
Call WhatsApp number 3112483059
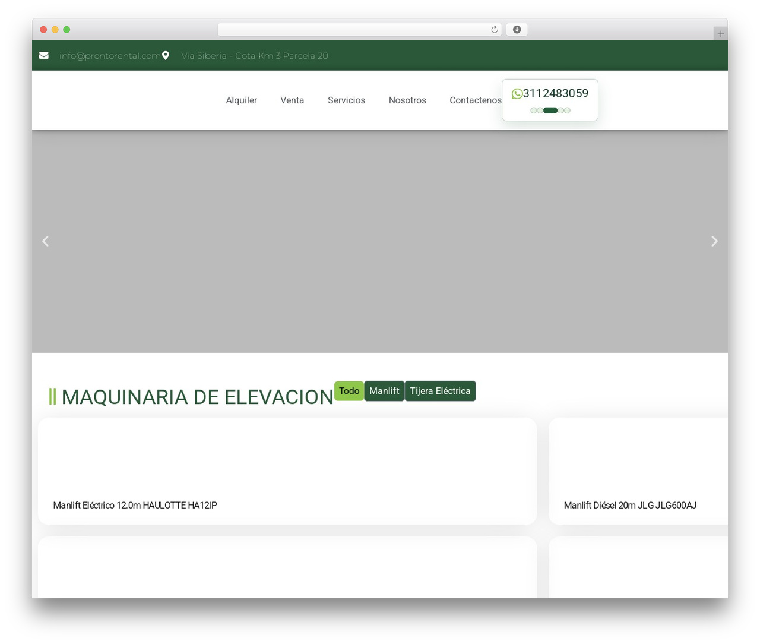pyautogui.click(x=556, y=93)
